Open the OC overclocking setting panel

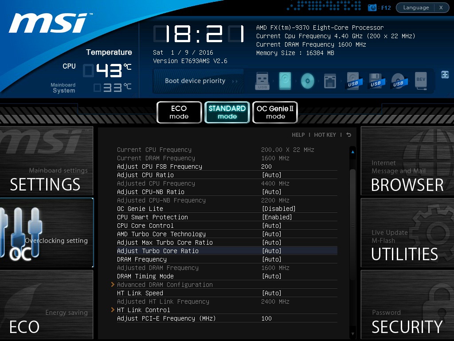(x=47, y=233)
